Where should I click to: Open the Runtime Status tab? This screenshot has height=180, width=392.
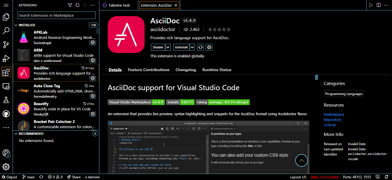217,70
